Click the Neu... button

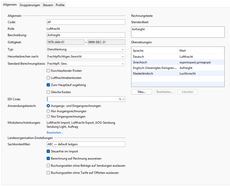(x=142, y=92)
